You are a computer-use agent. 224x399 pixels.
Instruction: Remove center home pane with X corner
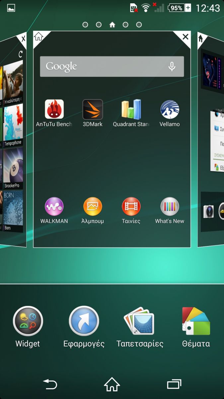coord(185,37)
